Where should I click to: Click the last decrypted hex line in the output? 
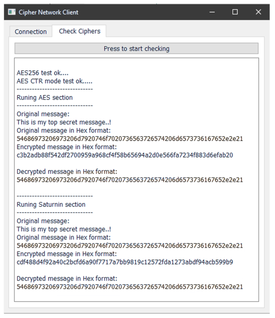pos(130,287)
